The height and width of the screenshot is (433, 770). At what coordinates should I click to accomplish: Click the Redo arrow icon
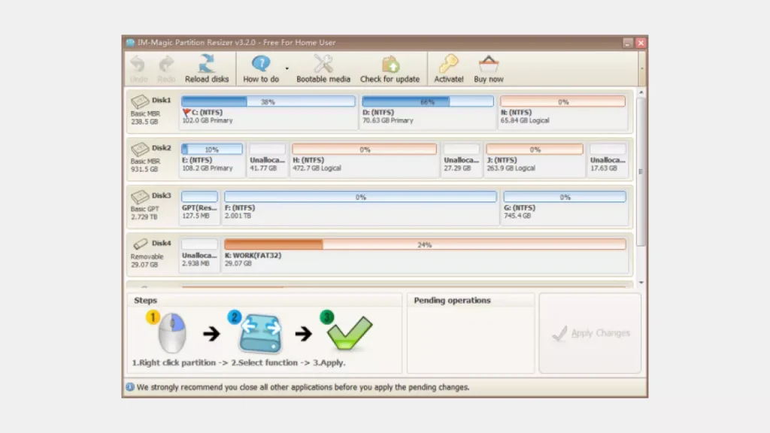tap(166, 64)
